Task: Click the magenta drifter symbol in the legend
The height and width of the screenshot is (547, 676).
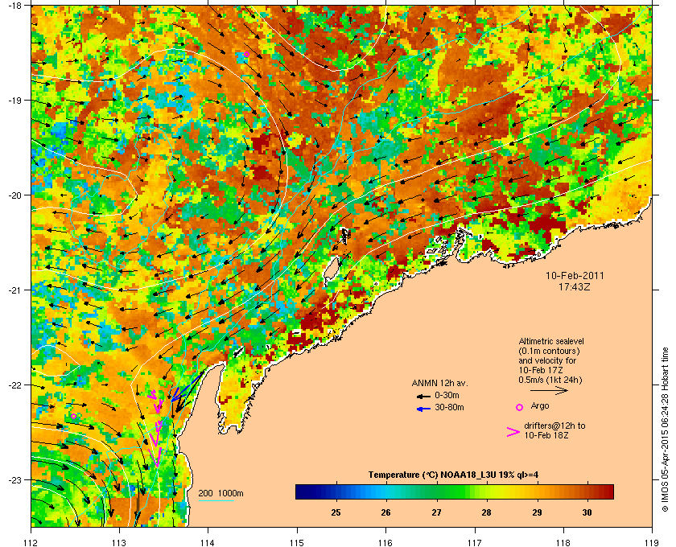Action: click(x=513, y=432)
